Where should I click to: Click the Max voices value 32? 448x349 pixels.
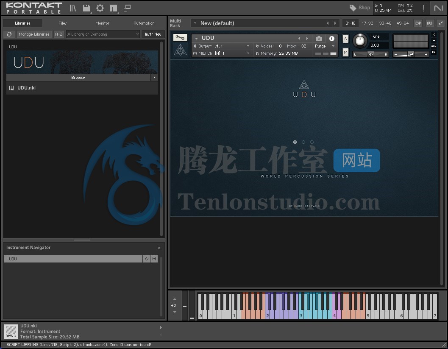click(x=304, y=46)
